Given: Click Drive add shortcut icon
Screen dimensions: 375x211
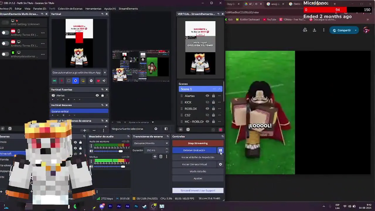Looking at the screenshot, I should pyautogui.click(x=305, y=30).
